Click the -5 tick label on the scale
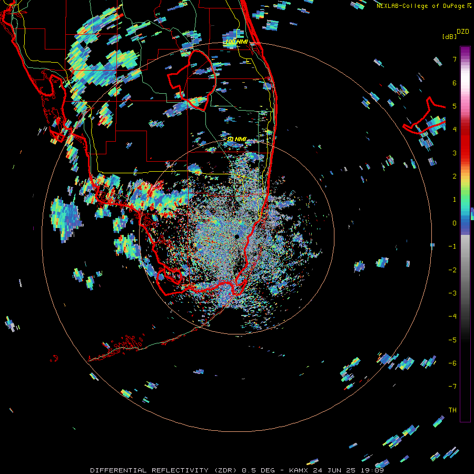The height and width of the screenshot is (474, 474). point(452,340)
